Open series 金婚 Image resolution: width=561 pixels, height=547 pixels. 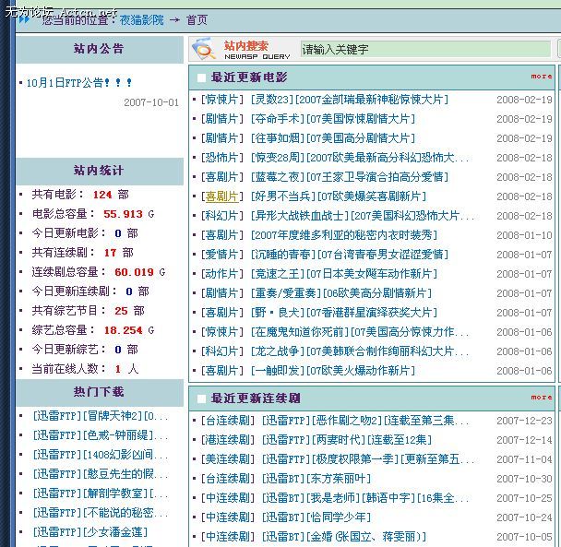click(x=344, y=536)
